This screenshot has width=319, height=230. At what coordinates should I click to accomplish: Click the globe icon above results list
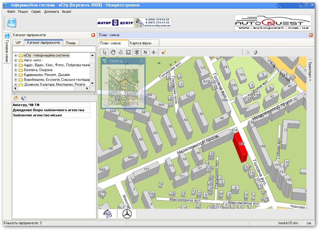click(x=23, y=98)
